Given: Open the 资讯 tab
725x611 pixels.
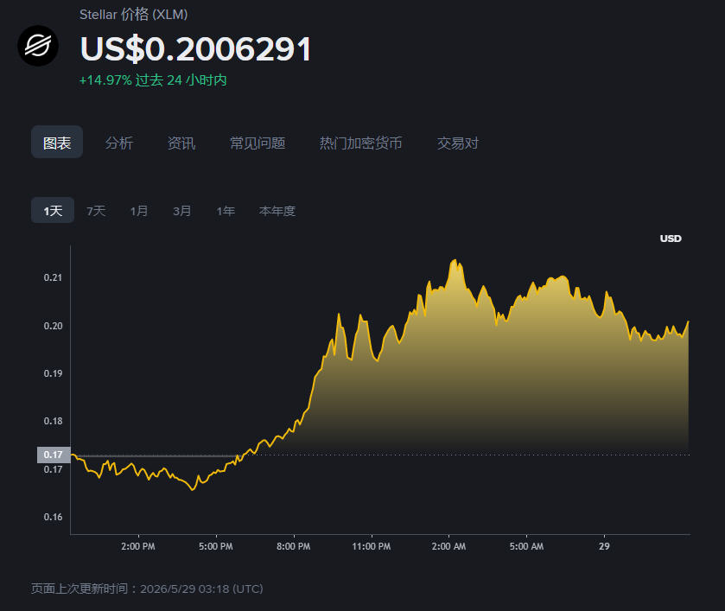Looking at the screenshot, I should pyautogui.click(x=181, y=143).
